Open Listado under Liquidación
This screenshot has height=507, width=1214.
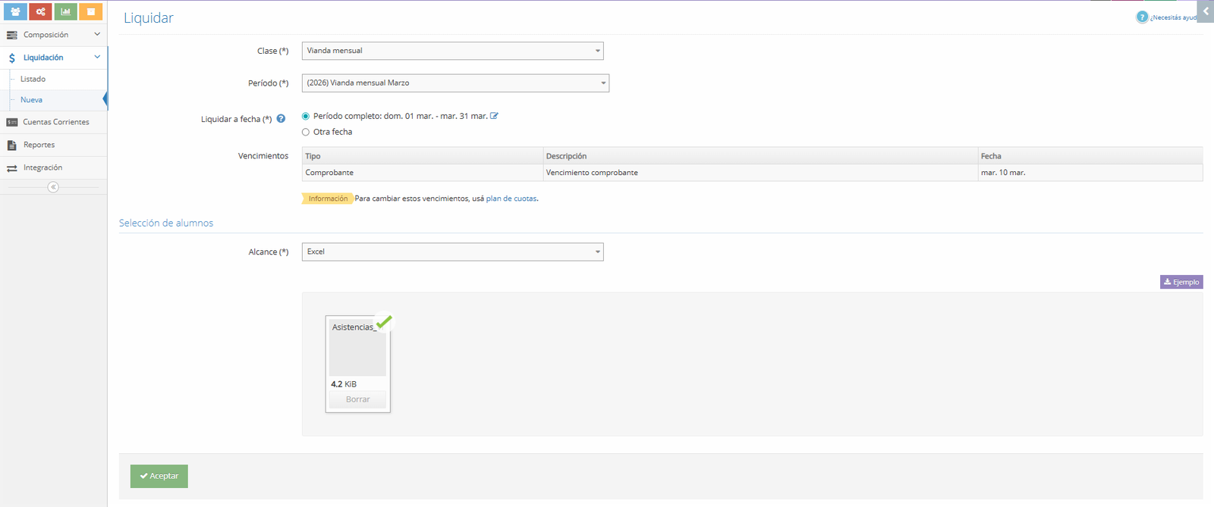coord(33,79)
